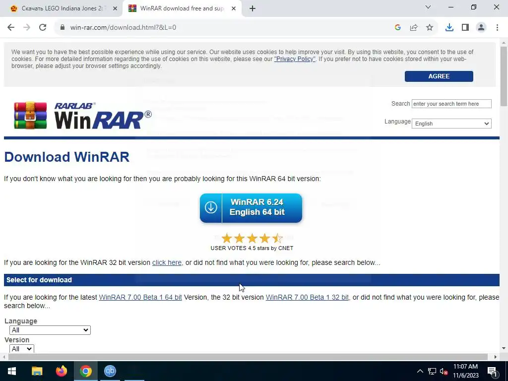Click the download arrow circle icon
This screenshot has height=381, width=508.
coord(211,207)
